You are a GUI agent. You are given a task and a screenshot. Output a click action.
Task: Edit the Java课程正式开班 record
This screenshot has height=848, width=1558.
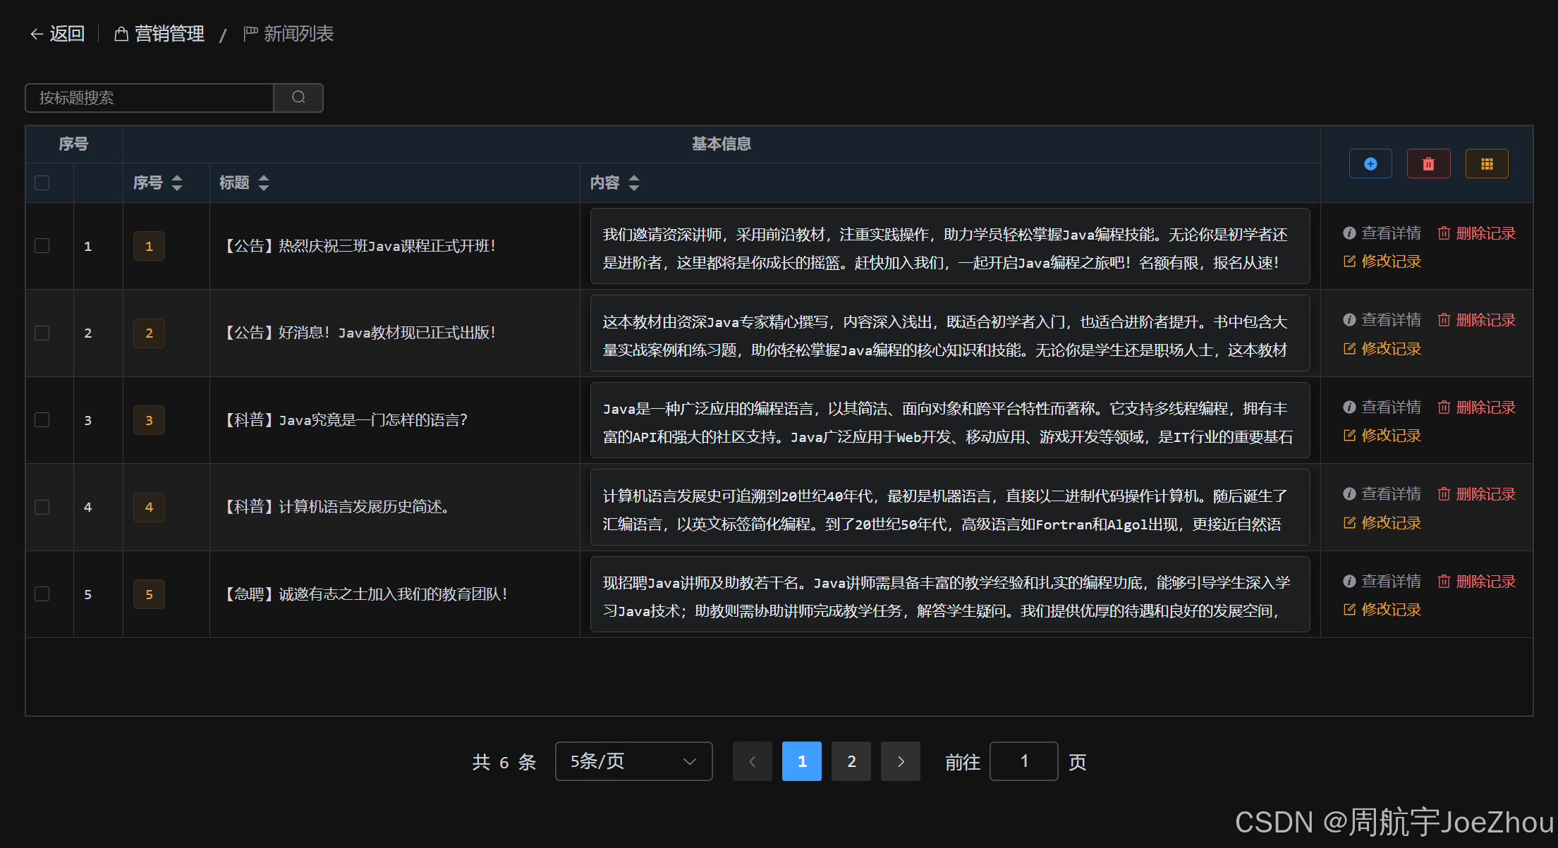[x=1382, y=262]
